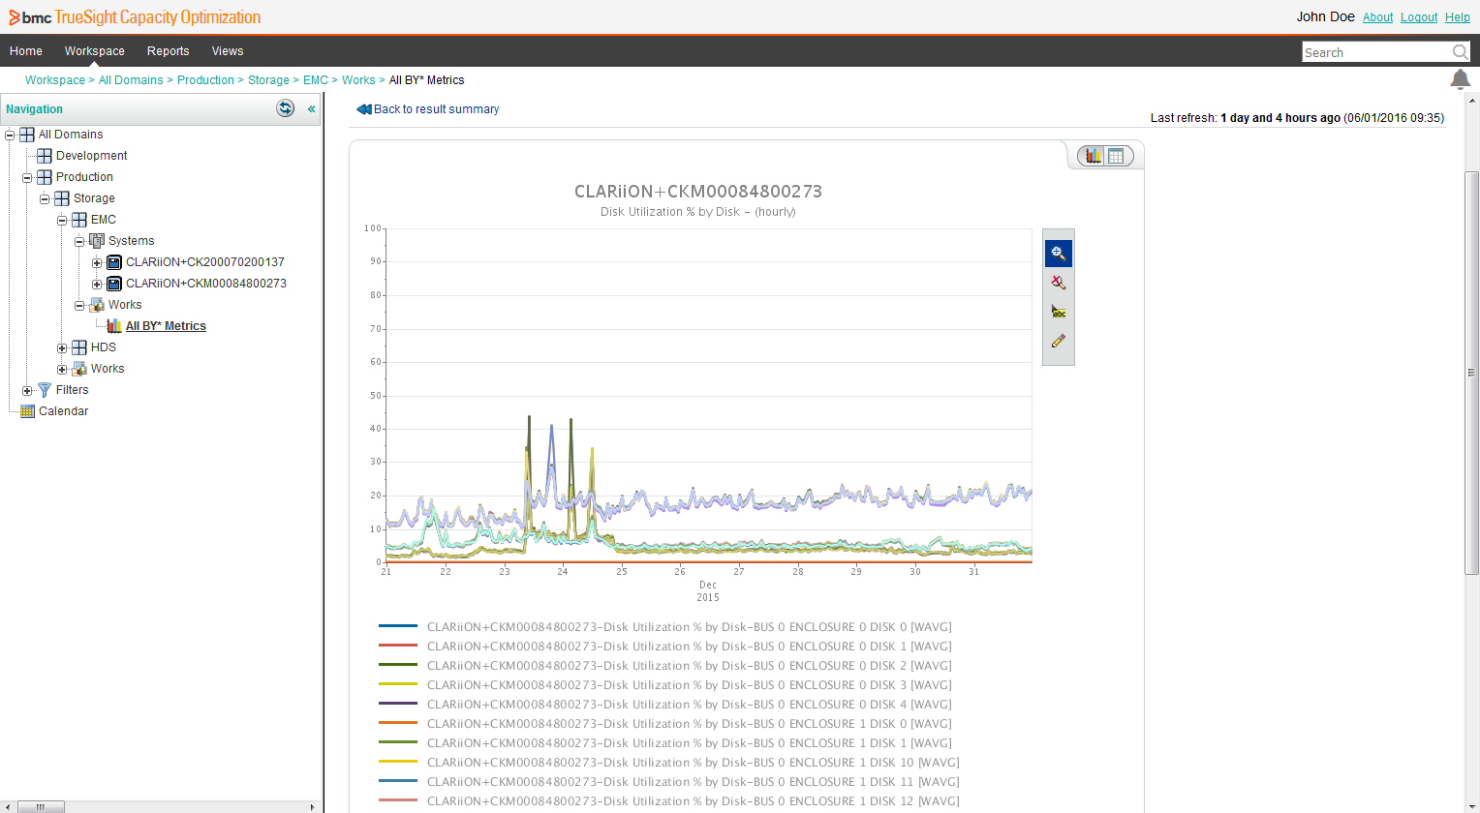
Task: Select the Development tree item label
Action: [x=92, y=156]
